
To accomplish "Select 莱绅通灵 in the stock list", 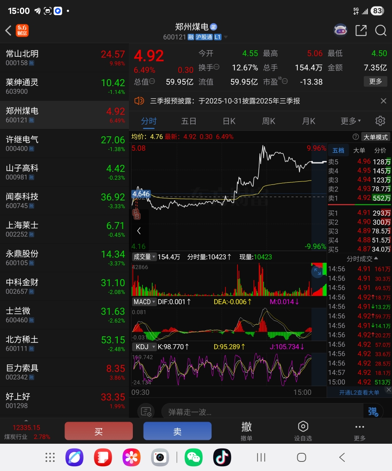I will coord(64,86).
